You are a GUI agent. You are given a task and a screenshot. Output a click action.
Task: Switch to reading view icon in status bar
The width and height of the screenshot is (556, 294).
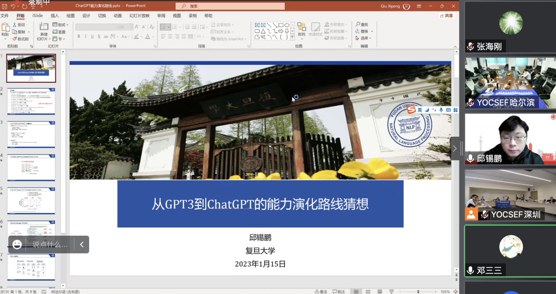(x=379, y=291)
